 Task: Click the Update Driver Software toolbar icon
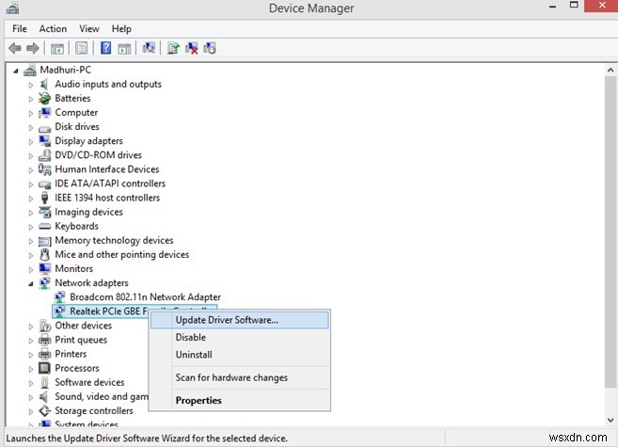[173, 48]
